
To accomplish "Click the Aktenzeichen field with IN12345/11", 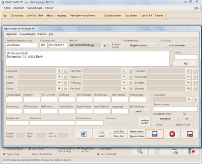I will [58, 45].
